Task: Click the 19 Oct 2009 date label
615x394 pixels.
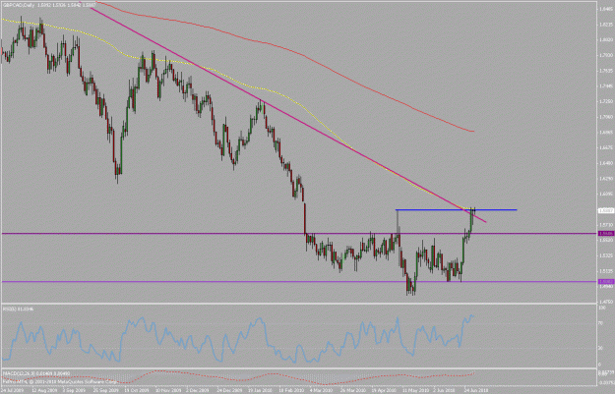Action: pos(135,390)
